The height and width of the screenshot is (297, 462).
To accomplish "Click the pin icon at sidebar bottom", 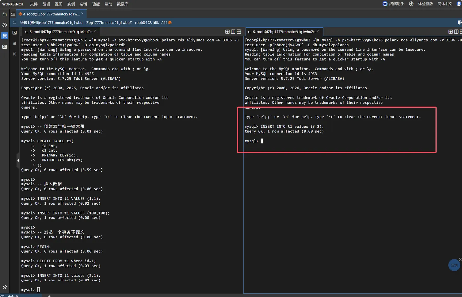I will point(5,287).
